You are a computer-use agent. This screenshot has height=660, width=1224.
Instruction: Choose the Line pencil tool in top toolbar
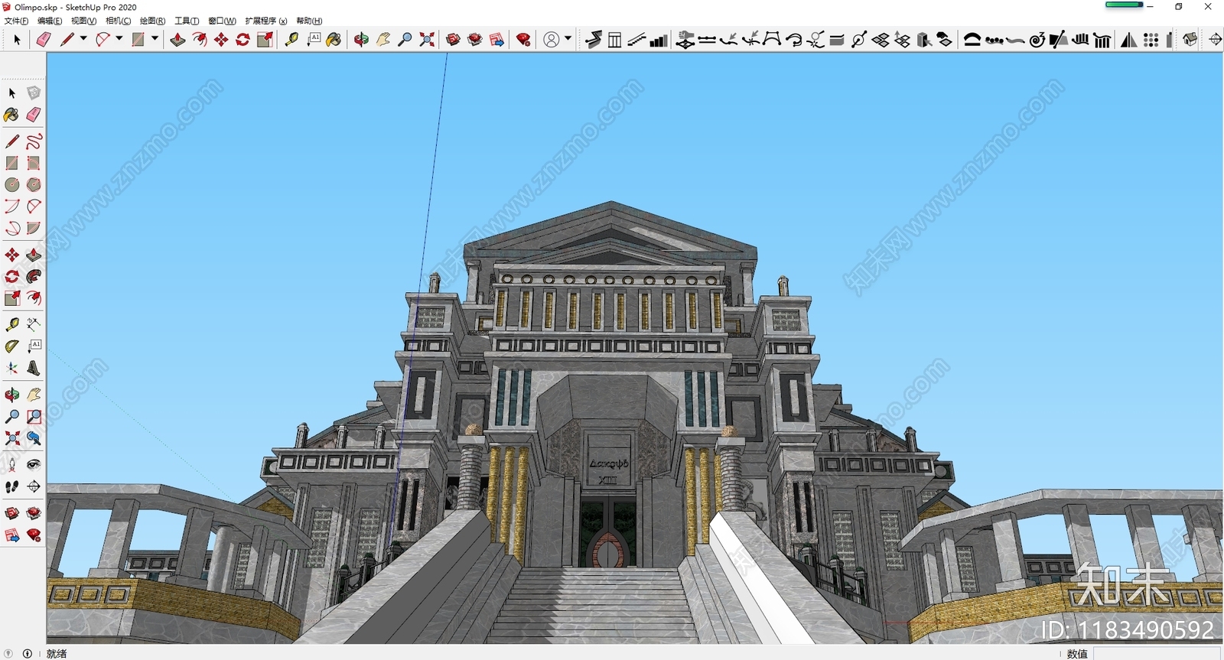[67, 40]
